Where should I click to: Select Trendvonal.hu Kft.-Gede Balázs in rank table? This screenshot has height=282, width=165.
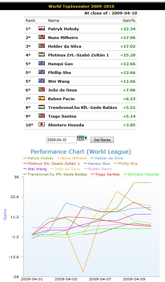point(83,108)
